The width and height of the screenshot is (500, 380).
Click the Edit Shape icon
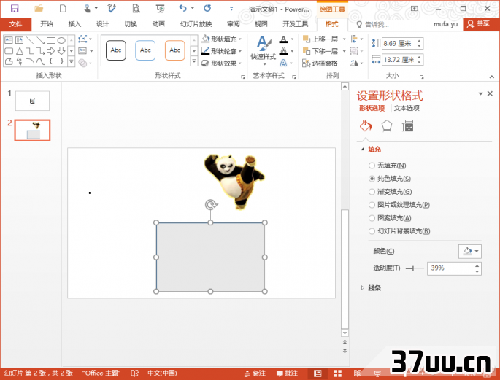(x=83, y=39)
